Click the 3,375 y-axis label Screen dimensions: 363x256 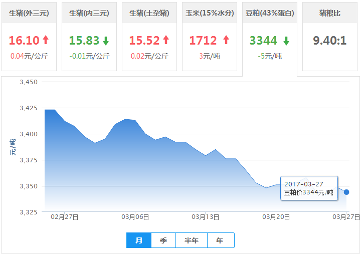coord(29,160)
